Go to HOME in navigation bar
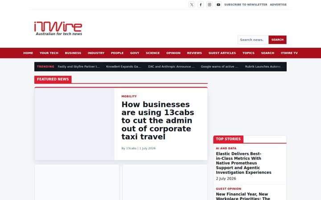The image size is (321, 200). point(28,53)
